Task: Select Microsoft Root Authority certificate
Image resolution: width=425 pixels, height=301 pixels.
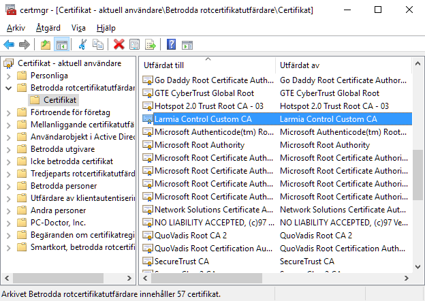Action: tap(199, 145)
